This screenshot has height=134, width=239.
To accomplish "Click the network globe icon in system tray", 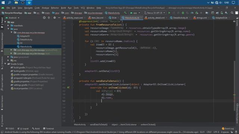I will 217,3.
